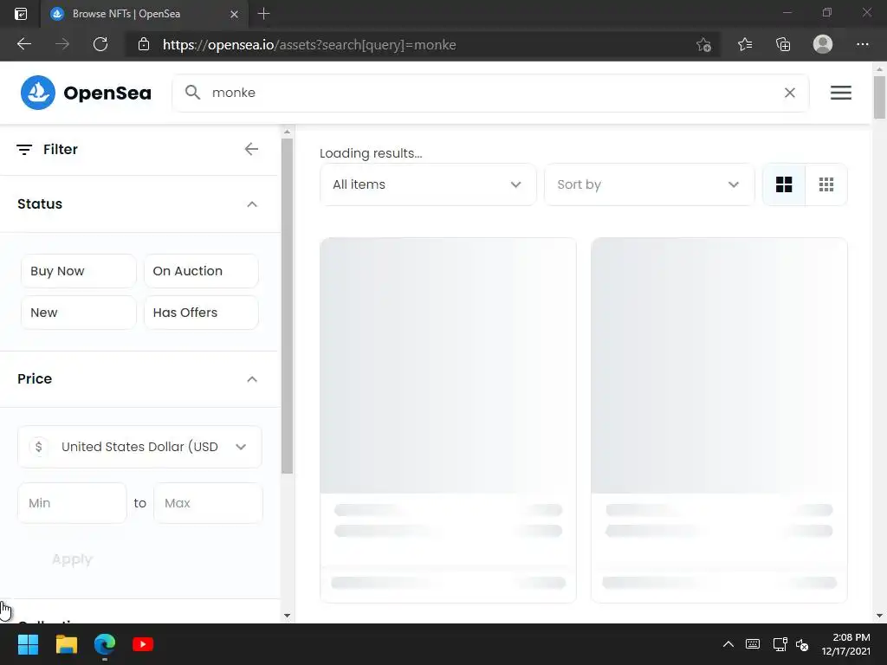Toggle the Has Offers status filter
The image size is (887, 665).
click(201, 313)
